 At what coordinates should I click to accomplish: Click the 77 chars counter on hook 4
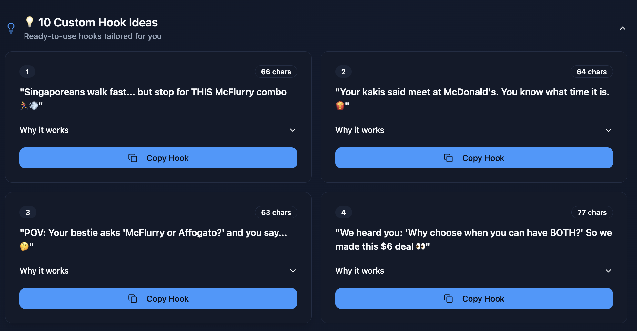tap(592, 212)
